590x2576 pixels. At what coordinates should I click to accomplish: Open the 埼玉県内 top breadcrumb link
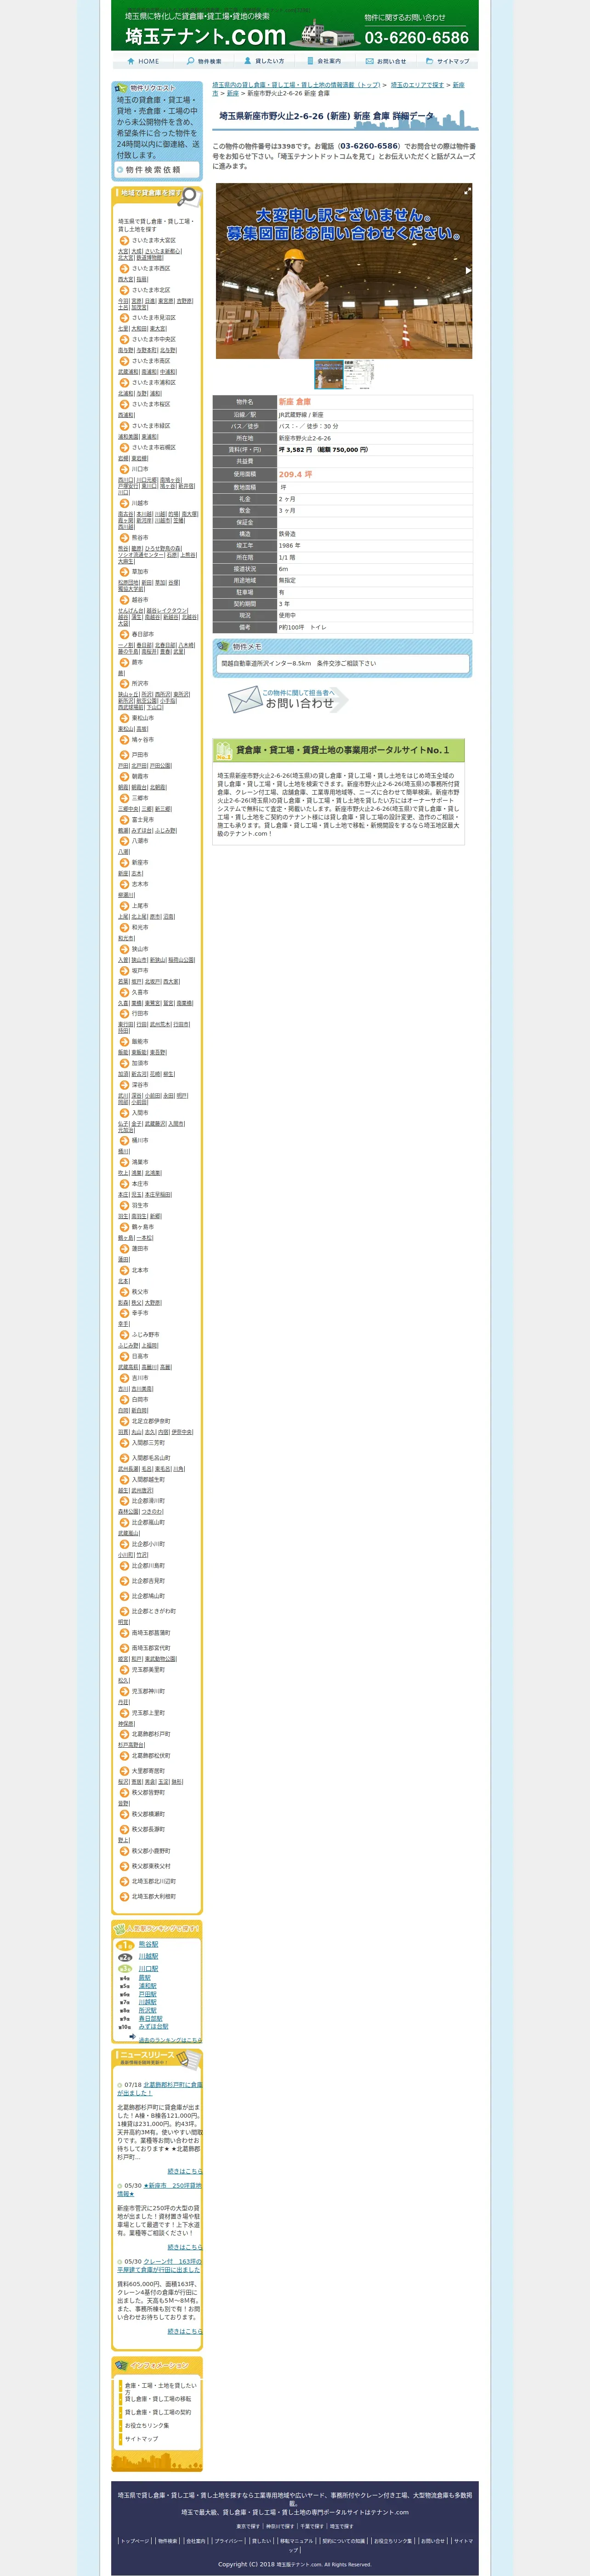(296, 85)
